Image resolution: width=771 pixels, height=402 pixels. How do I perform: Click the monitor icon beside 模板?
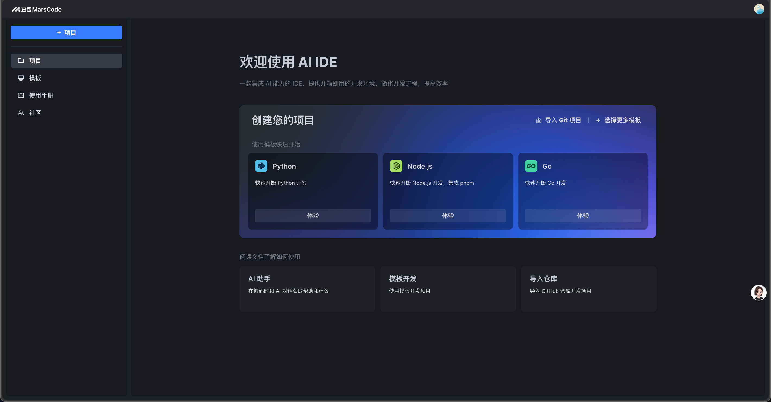(x=21, y=78)
